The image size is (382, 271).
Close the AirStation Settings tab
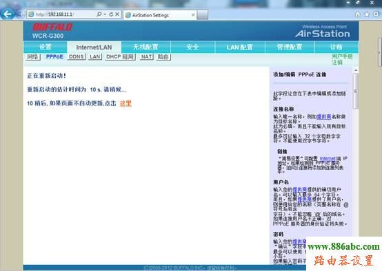[x=193, y=15]
